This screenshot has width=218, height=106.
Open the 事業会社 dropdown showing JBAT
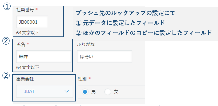pyautogui.click(x=45, y=91)
